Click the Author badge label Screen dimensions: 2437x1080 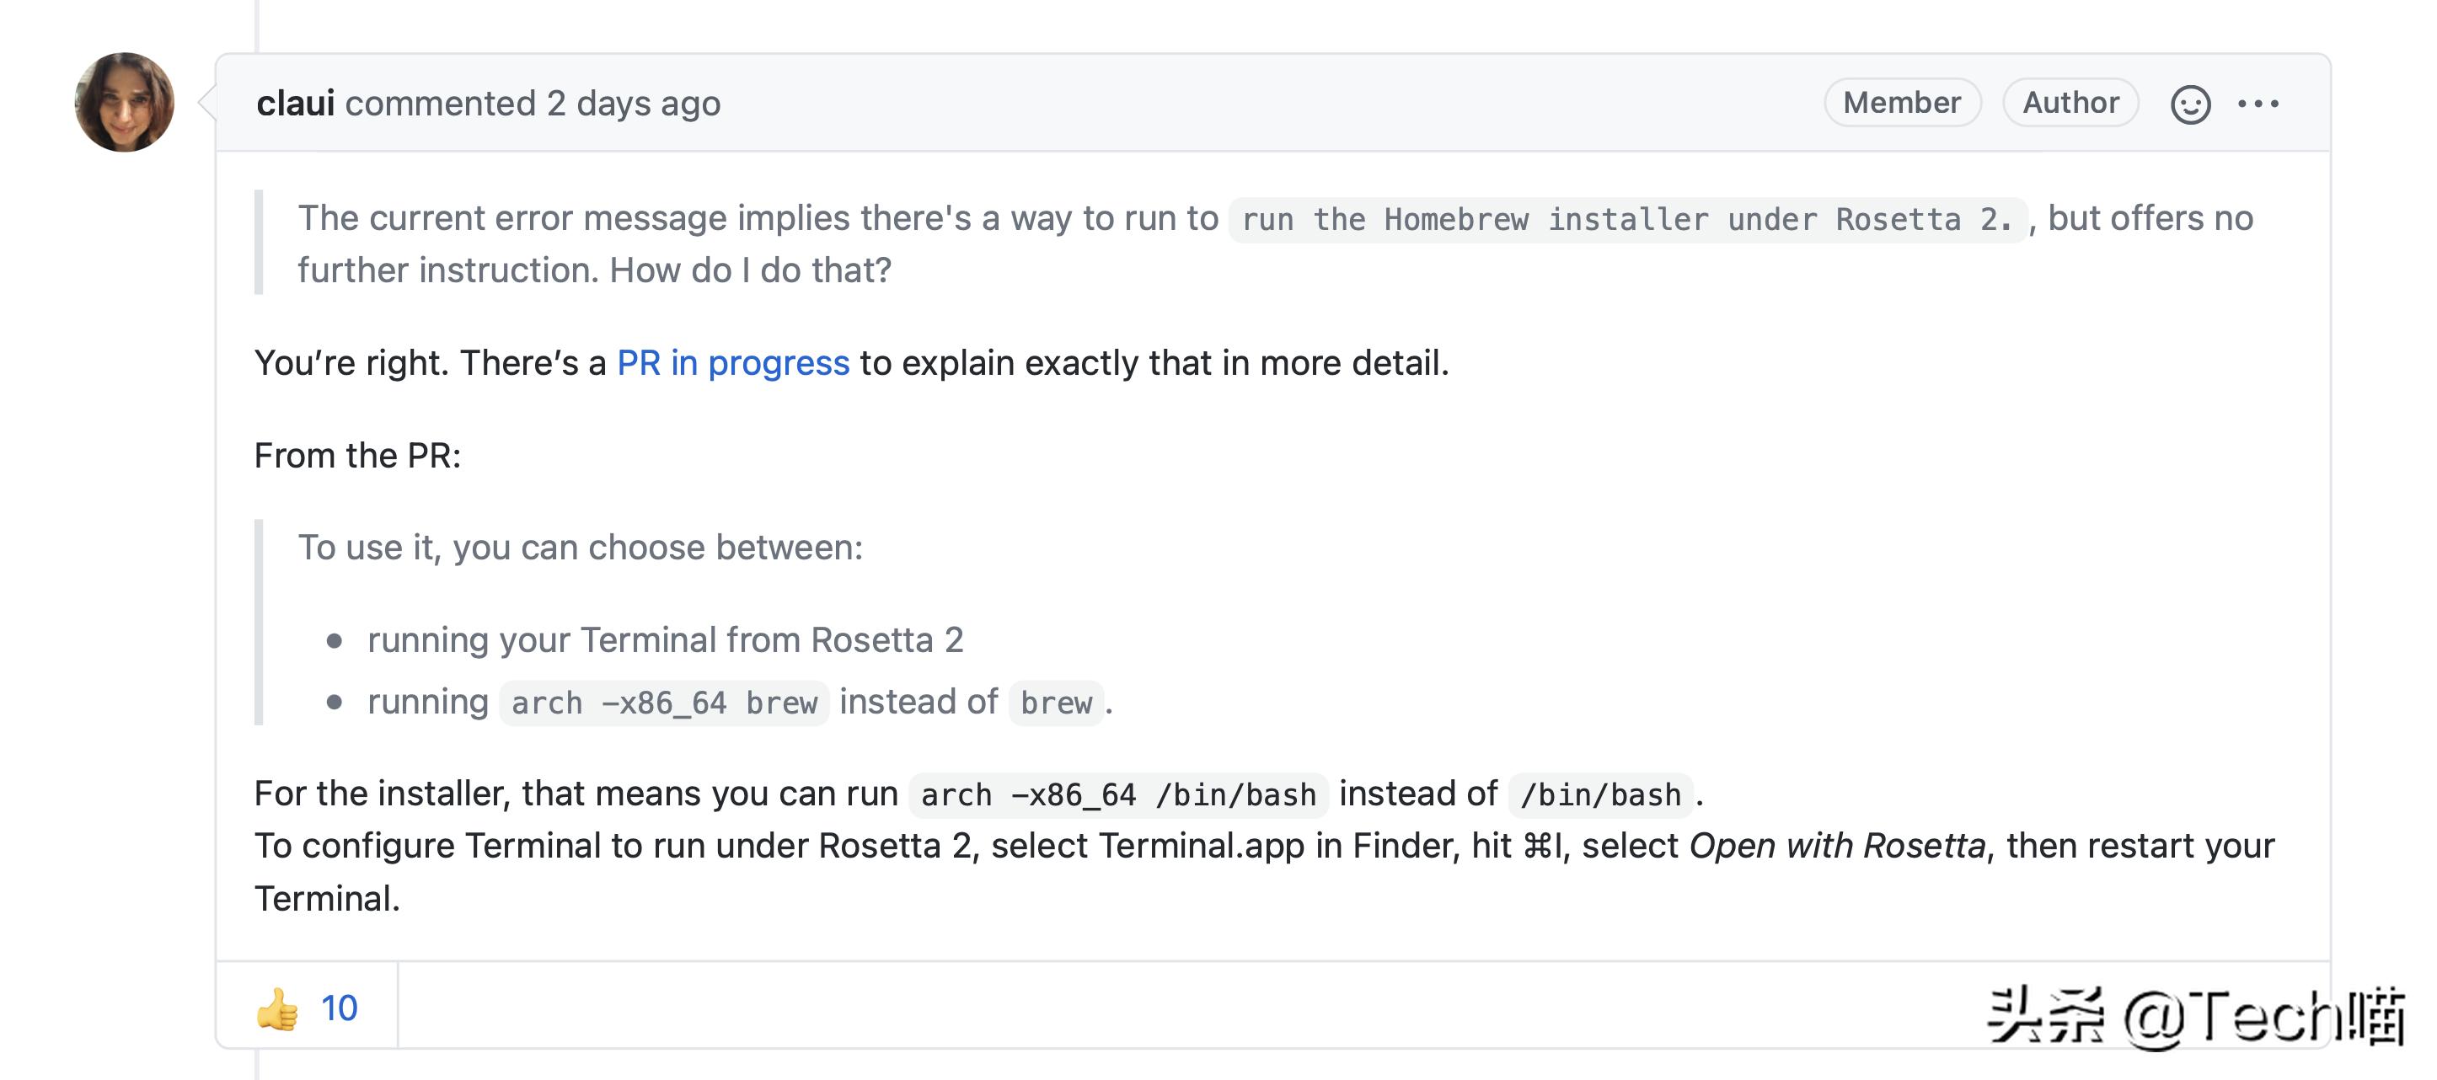click(x=2070, y=102)
